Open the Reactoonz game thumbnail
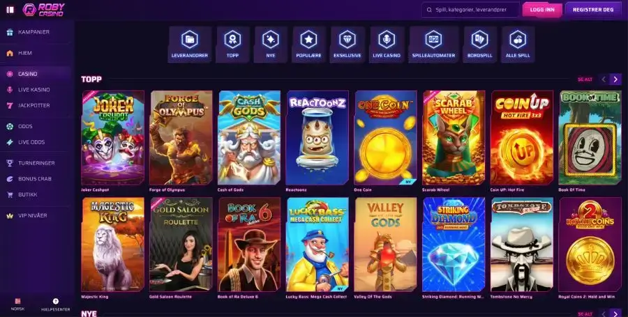This screenshot has height=317, width=628. [x=317, y=137]
